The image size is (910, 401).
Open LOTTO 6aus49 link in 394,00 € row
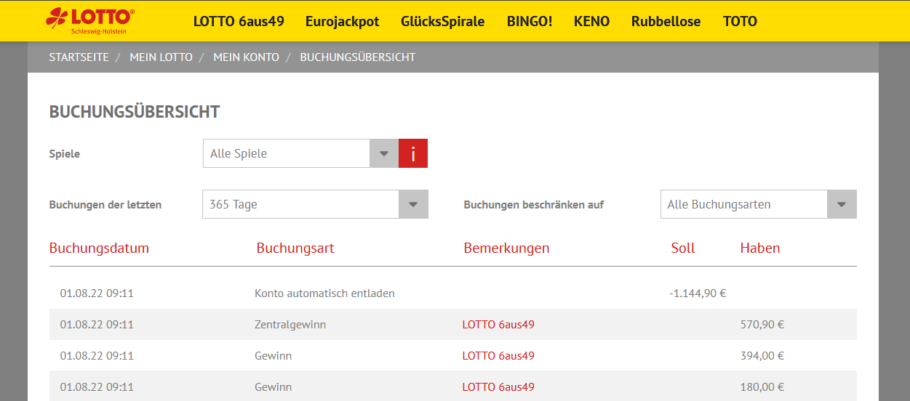(x=498, y=356)
